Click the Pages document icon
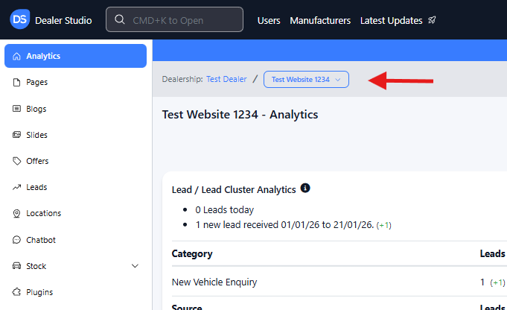The image size is (507, 310). tap(16, 83)
